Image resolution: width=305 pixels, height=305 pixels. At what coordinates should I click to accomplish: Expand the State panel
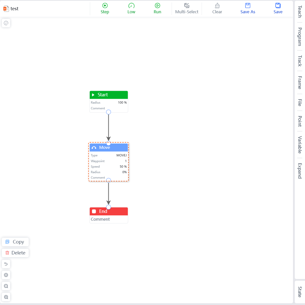299,292
